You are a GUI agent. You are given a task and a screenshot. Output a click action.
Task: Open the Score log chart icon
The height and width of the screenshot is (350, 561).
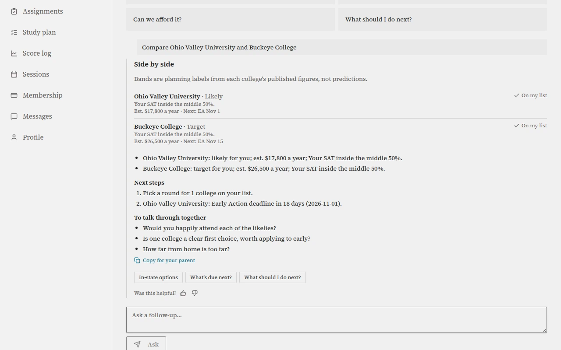click(14, 53)
